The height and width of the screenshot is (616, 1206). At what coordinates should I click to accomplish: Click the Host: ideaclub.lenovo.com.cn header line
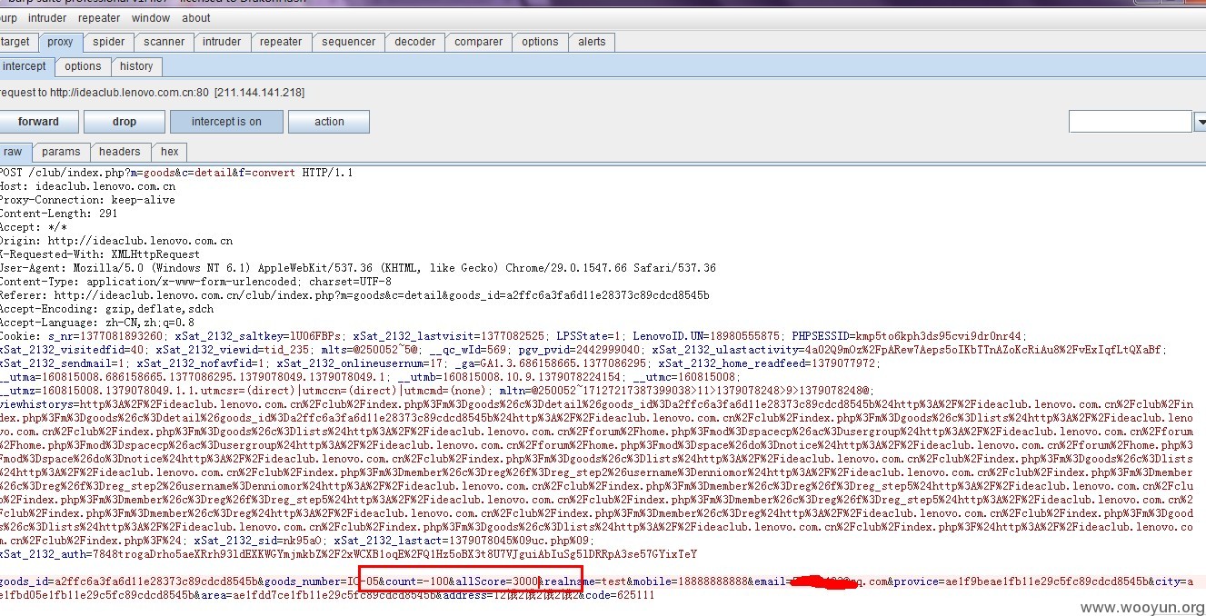(88, 186)
